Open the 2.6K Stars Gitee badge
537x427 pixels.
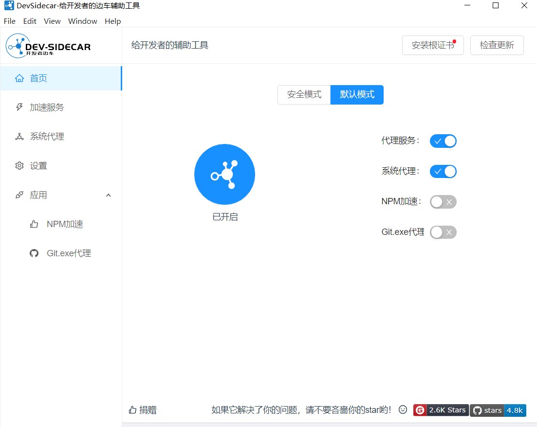coord(441,410)
